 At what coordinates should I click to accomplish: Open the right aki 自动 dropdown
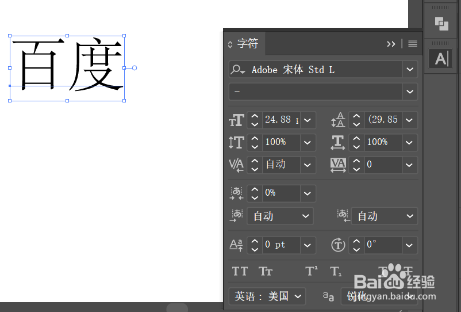click(385, 216)
